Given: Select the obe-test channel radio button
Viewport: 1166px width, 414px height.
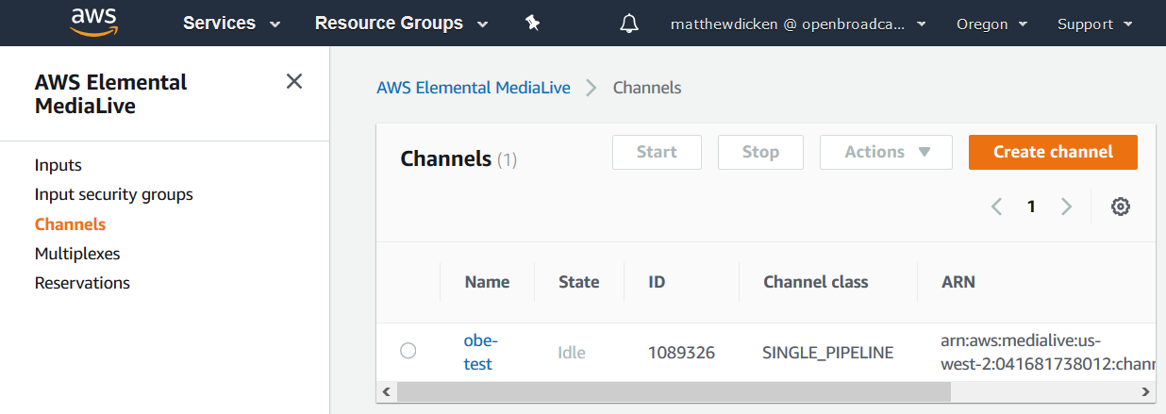Looking at the screenshot, I should click(x=408, y=351).
